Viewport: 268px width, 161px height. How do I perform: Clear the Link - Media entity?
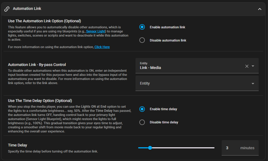(247, 66)
